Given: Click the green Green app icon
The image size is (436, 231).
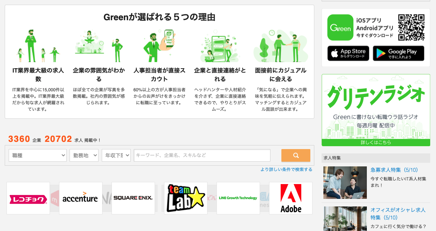Looking at the screenshot, I should pyautogui.click(x=340, y=27).
